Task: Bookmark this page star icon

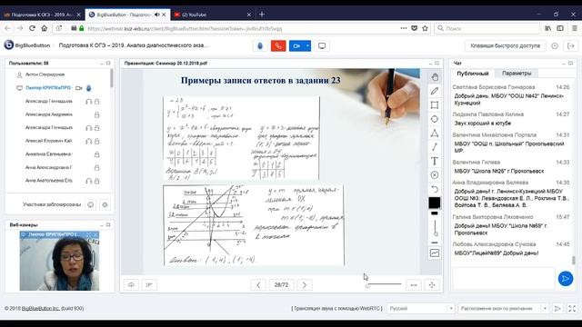Action: tap(425, 28)
